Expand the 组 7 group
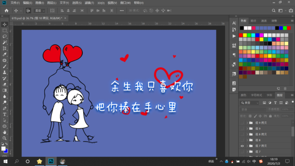The image size is (295, 166). coord(247,152)
